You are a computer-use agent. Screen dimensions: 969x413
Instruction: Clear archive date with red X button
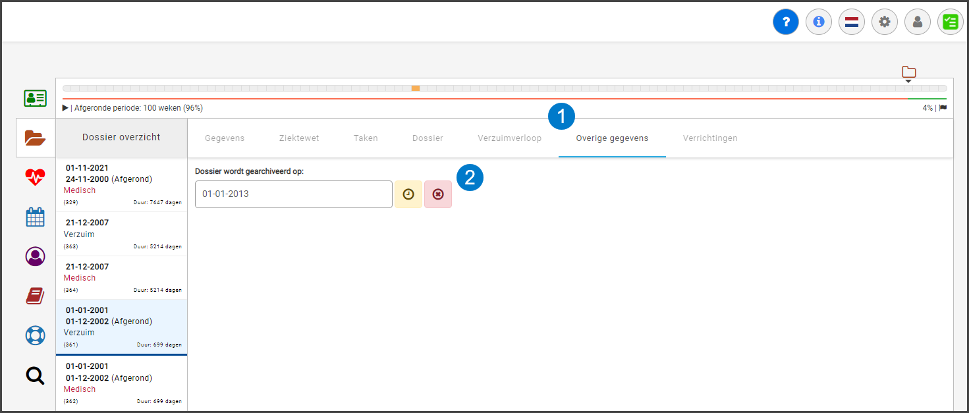click(x=438, y=194)
